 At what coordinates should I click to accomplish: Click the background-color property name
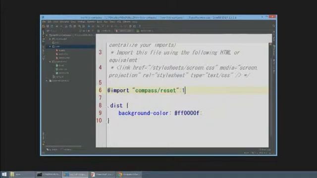[143, 113]
